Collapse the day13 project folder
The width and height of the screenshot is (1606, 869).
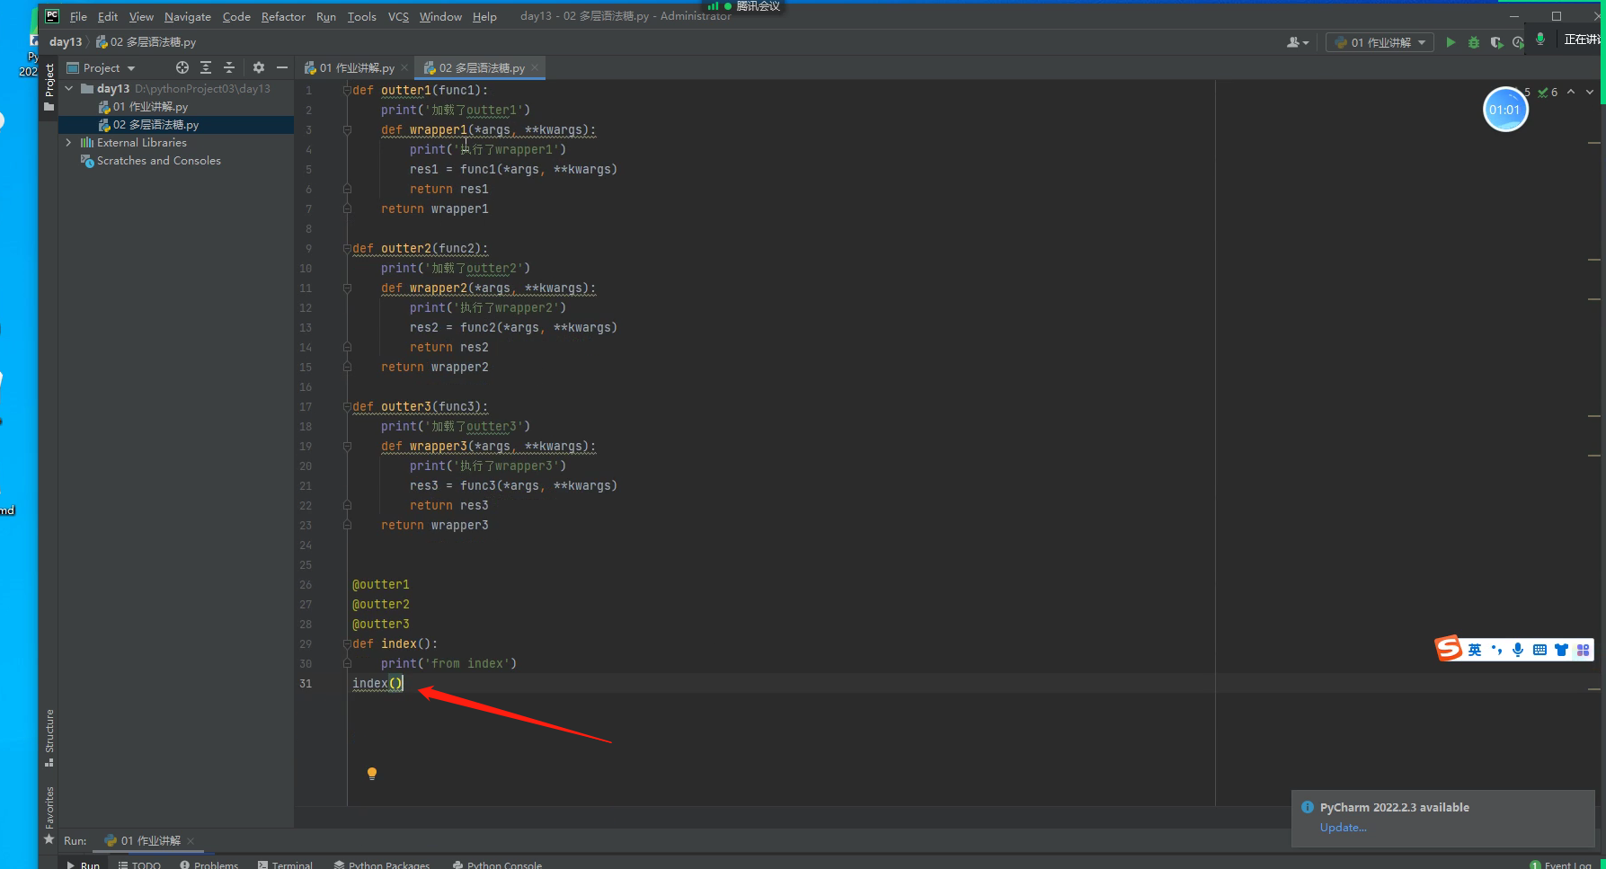tap(69, 88)
